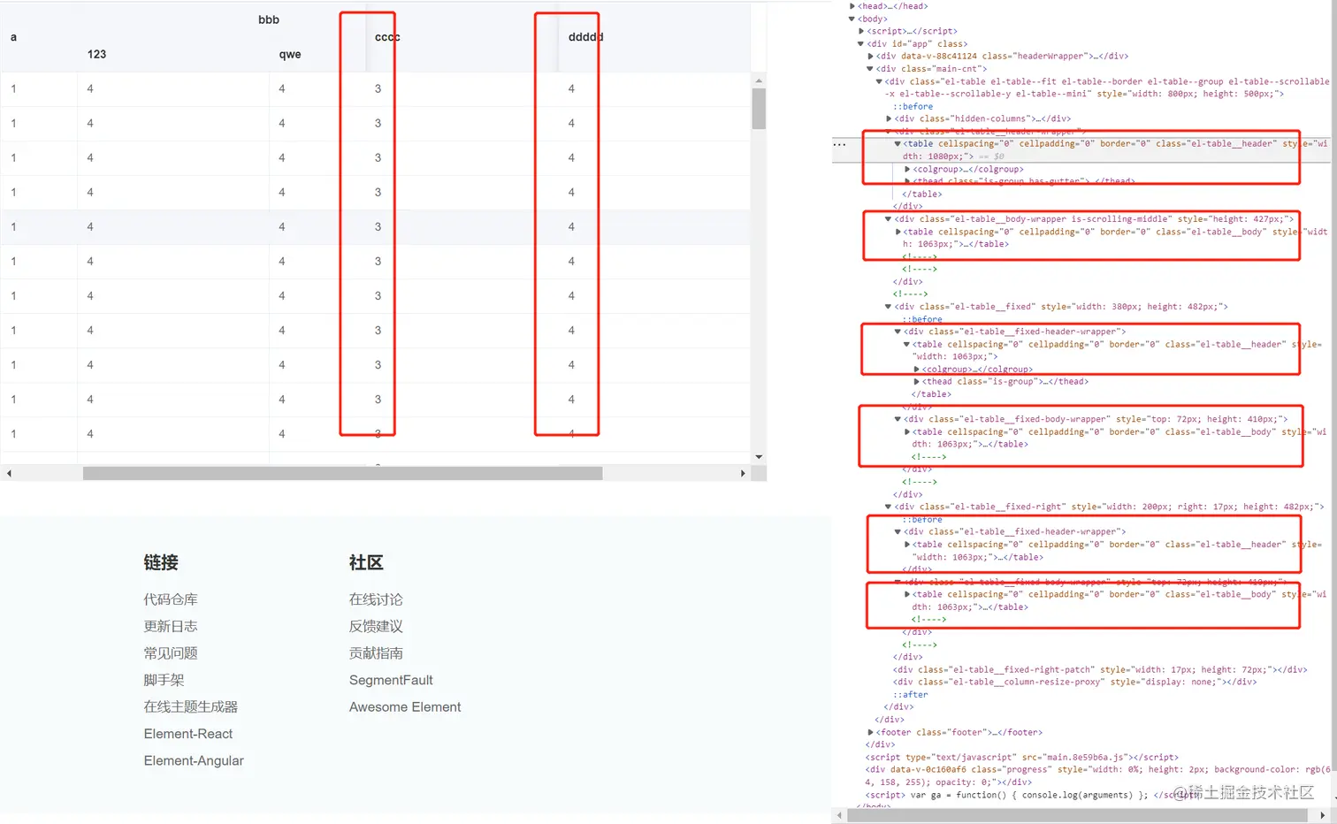The image size is (1337, 824).
Task: Expand the thead is-group node
Action: [x=917, y=382]
